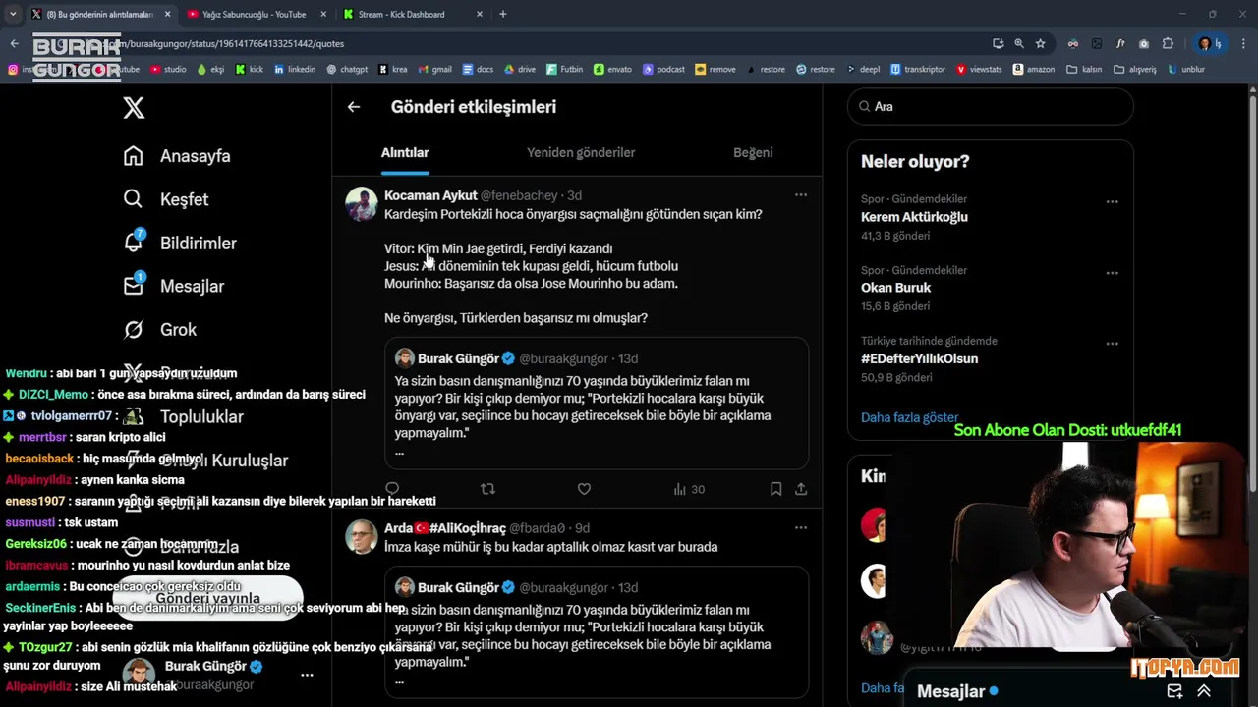
Task: Expand the Mesajlar drawer
Action: click(x=1203, y=691)
